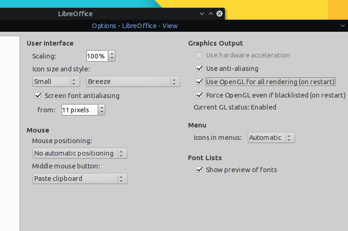Viewport: 348px width, 231px height.
Task: Toggle Use anti-aliasing checkbox
Action: 200,69
